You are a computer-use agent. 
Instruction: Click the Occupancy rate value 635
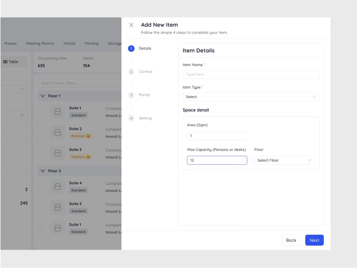41,65
